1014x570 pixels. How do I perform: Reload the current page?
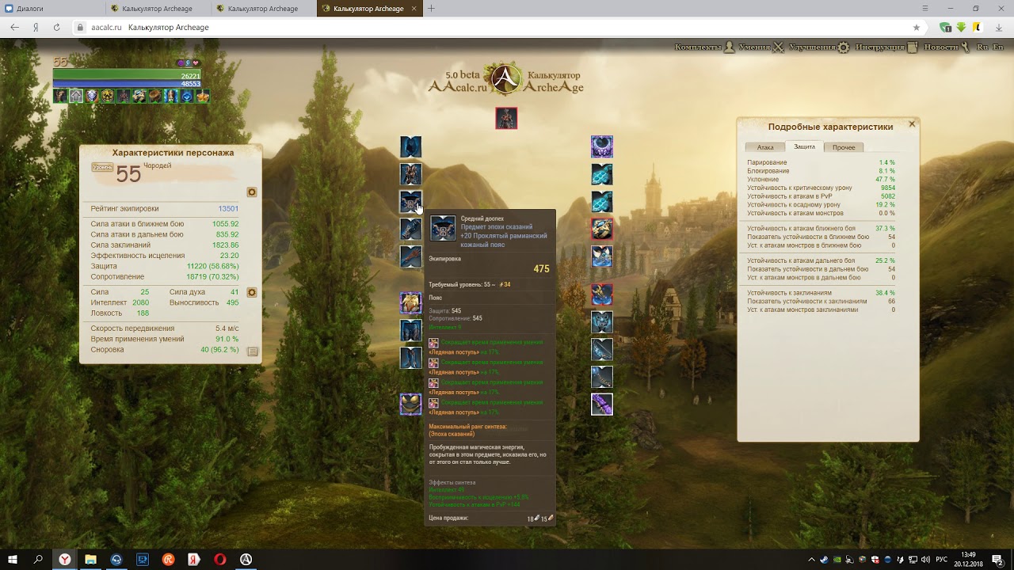57,27
